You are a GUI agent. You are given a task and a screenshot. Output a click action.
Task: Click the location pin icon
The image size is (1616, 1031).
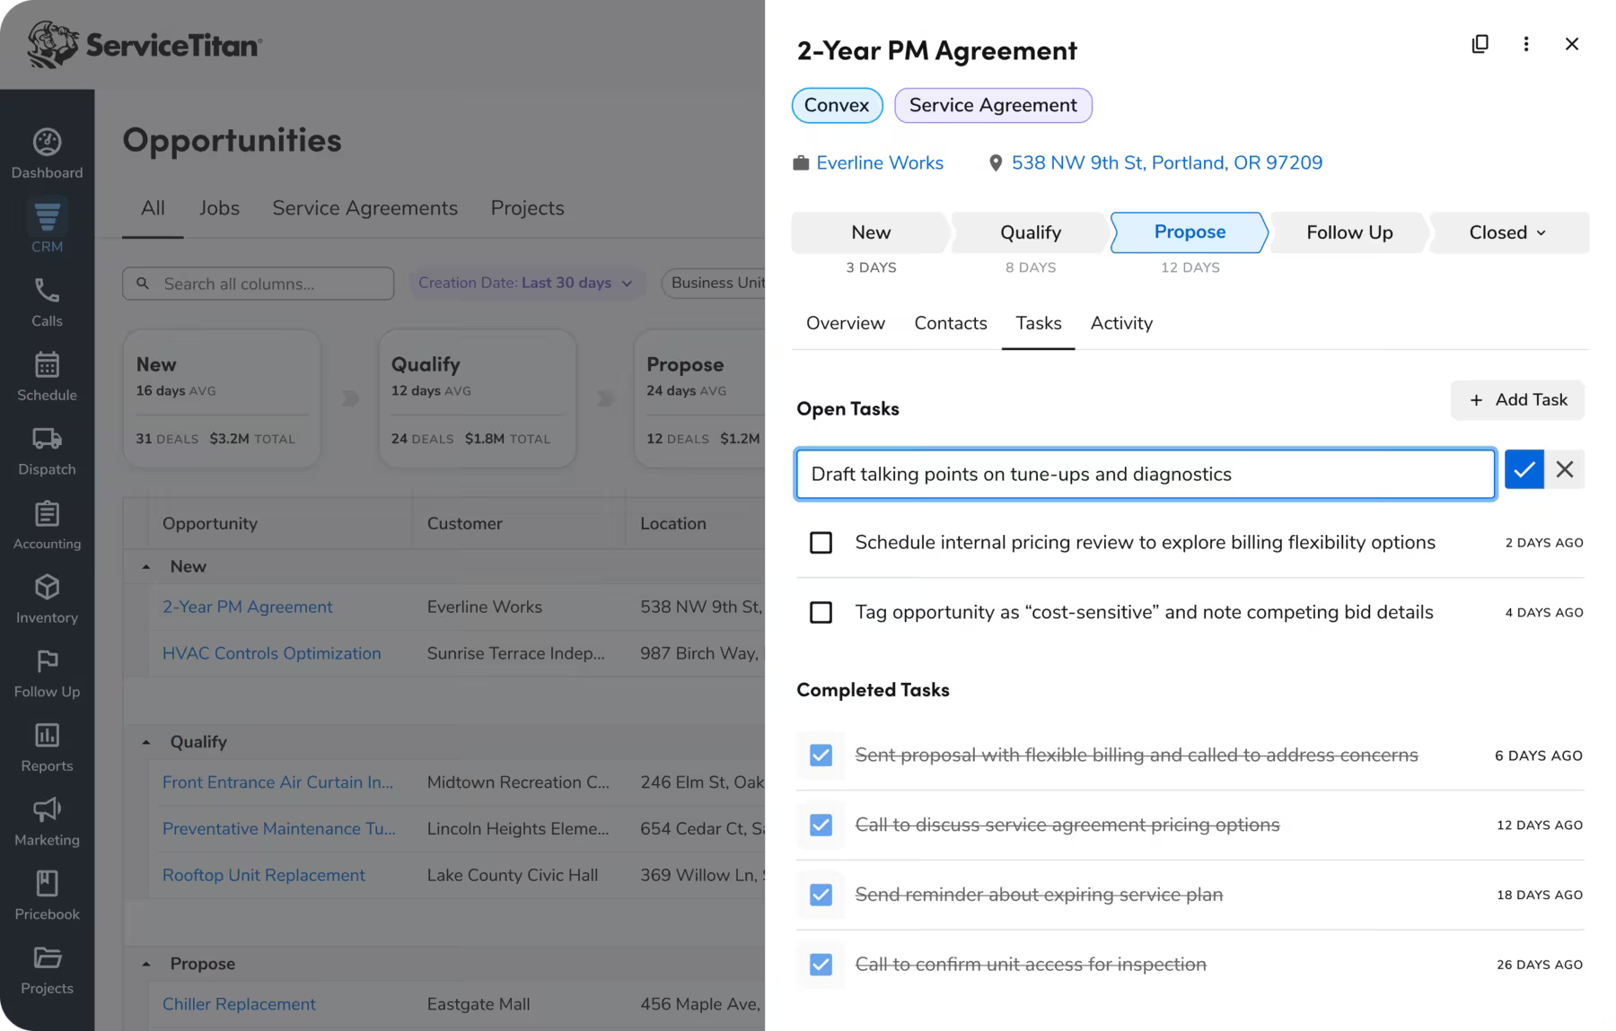point(996,163)
